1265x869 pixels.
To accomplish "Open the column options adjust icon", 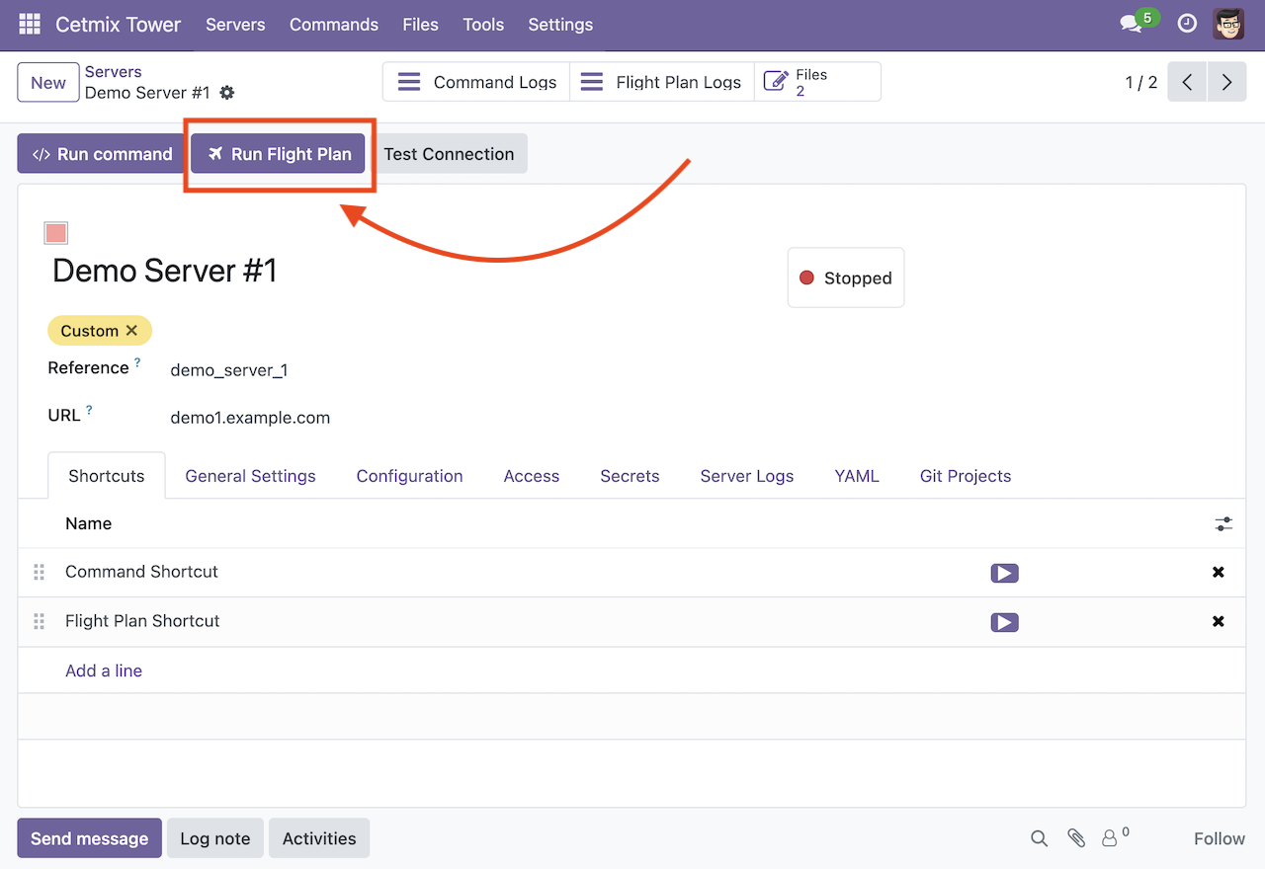I will coord(1223,524).
